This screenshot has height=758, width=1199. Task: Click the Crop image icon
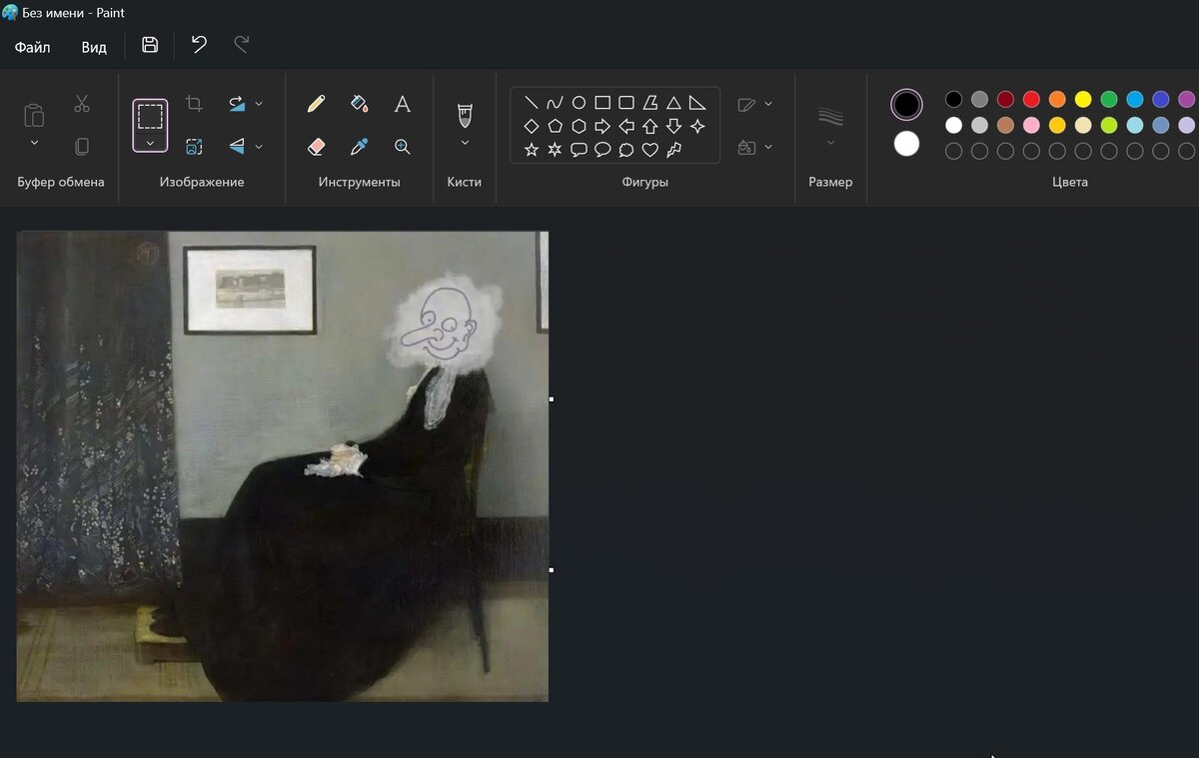point(194,104)
